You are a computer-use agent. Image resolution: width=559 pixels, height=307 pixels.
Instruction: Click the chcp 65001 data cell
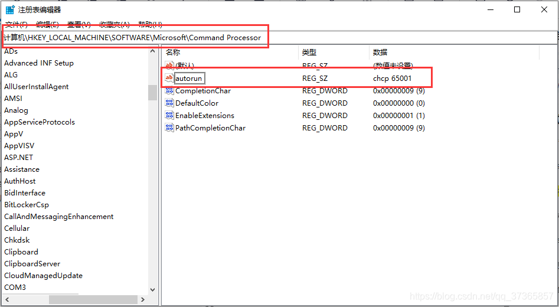click(x=392, y=79)
